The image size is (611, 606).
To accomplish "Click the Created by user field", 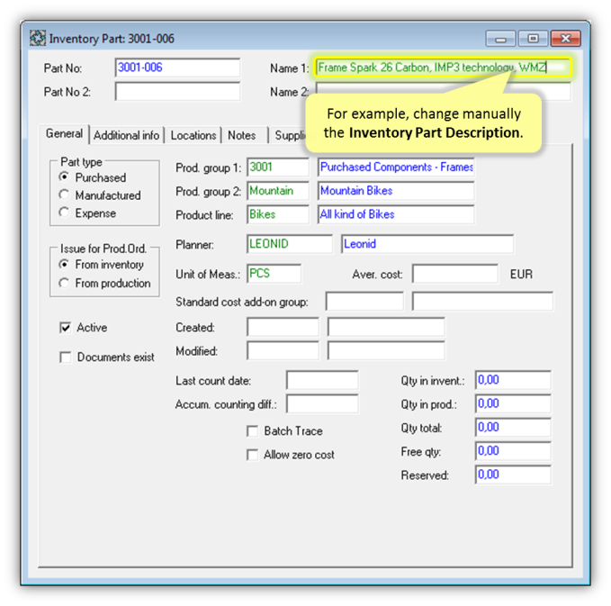I will click(386, 327).
